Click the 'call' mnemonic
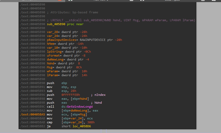This screenshot has height=133, width=221. pos(51,107)
